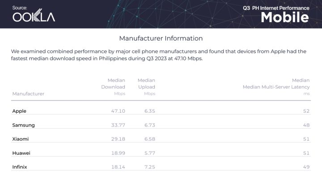Click Apple's latency value 52
The height and width of the screenshot is (181, 322).
(306, 111)
